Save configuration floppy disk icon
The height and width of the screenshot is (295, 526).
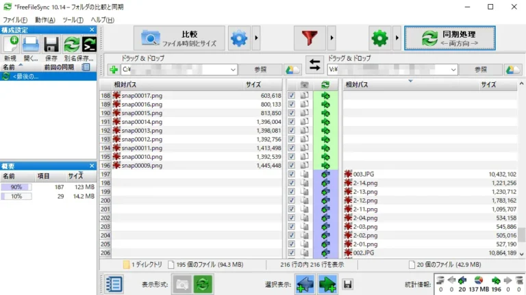pyautogui.click(x=51, y=44)
